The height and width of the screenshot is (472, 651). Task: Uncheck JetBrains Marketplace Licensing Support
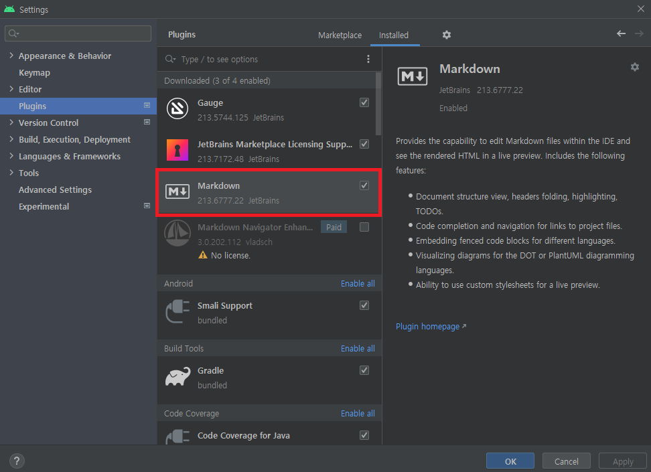364,144
